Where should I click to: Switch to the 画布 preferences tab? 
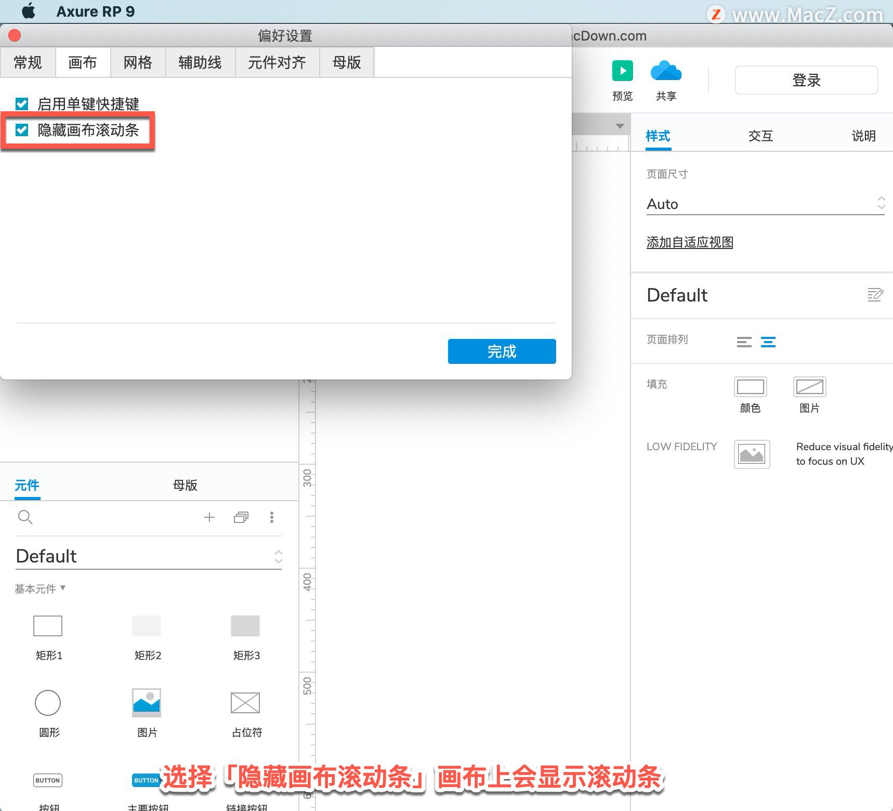coord(83,62)
